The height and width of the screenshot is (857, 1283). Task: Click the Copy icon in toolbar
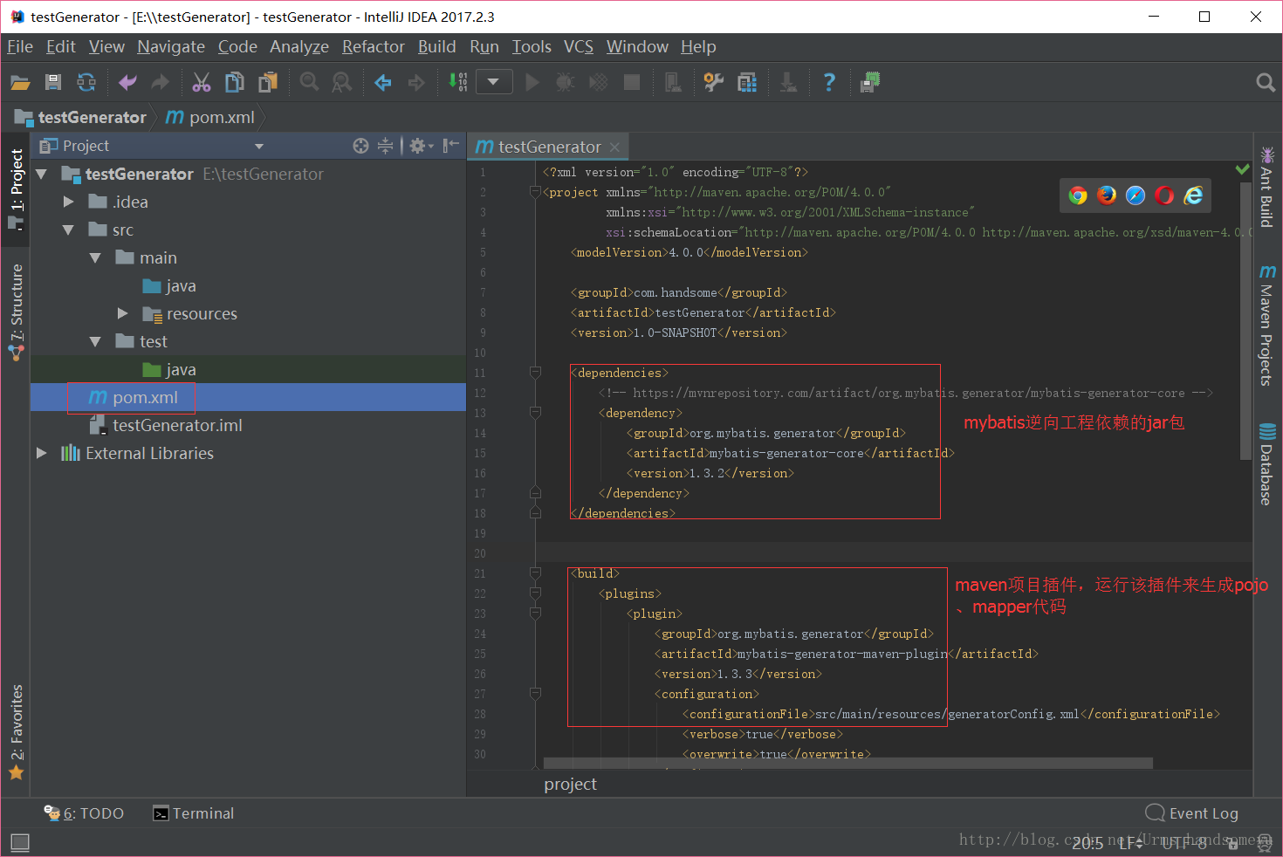[x=235, y=83]
